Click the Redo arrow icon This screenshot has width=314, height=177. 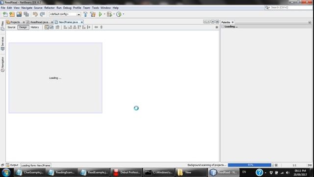(x=42, y=14)
